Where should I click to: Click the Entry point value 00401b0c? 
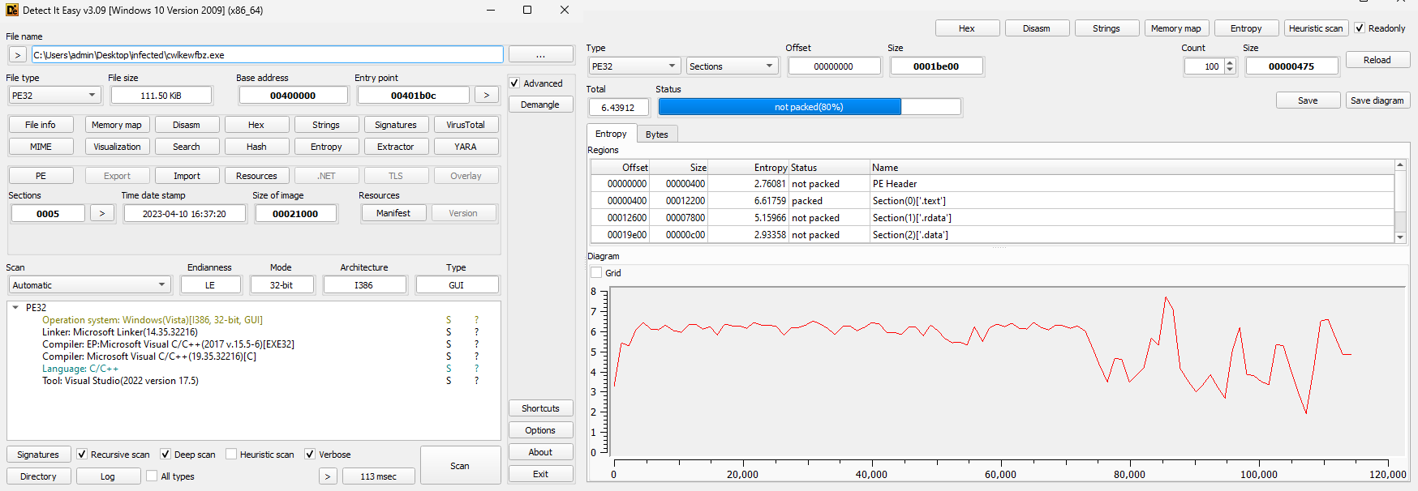click(414, 96)
